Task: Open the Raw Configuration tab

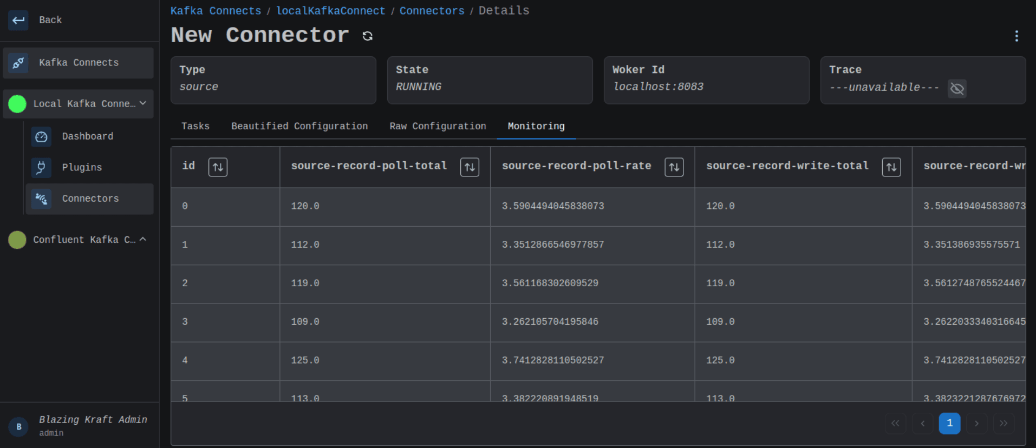Action: tap(438, 126)
